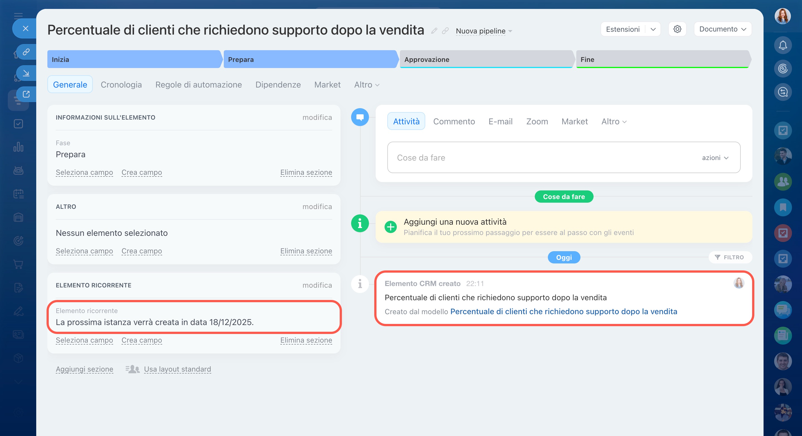The height and width of the screenshot is (436, 802).
Task: Click the blue chat bubble timeline icon
Action: pos(360,117)
